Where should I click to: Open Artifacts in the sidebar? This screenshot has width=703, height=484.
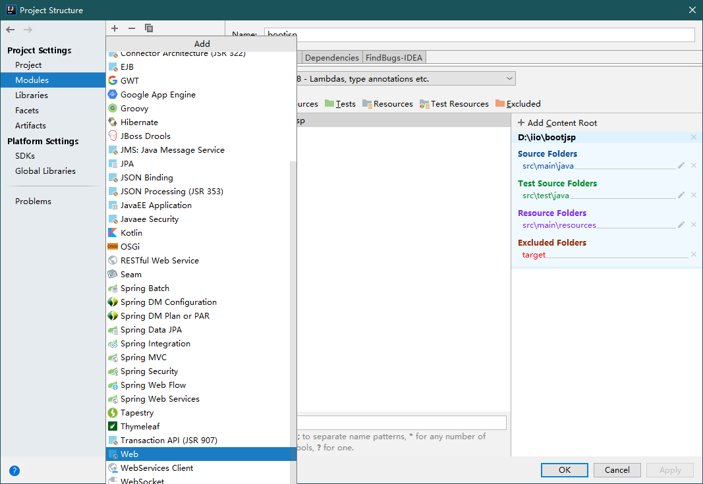coord(53,126)
